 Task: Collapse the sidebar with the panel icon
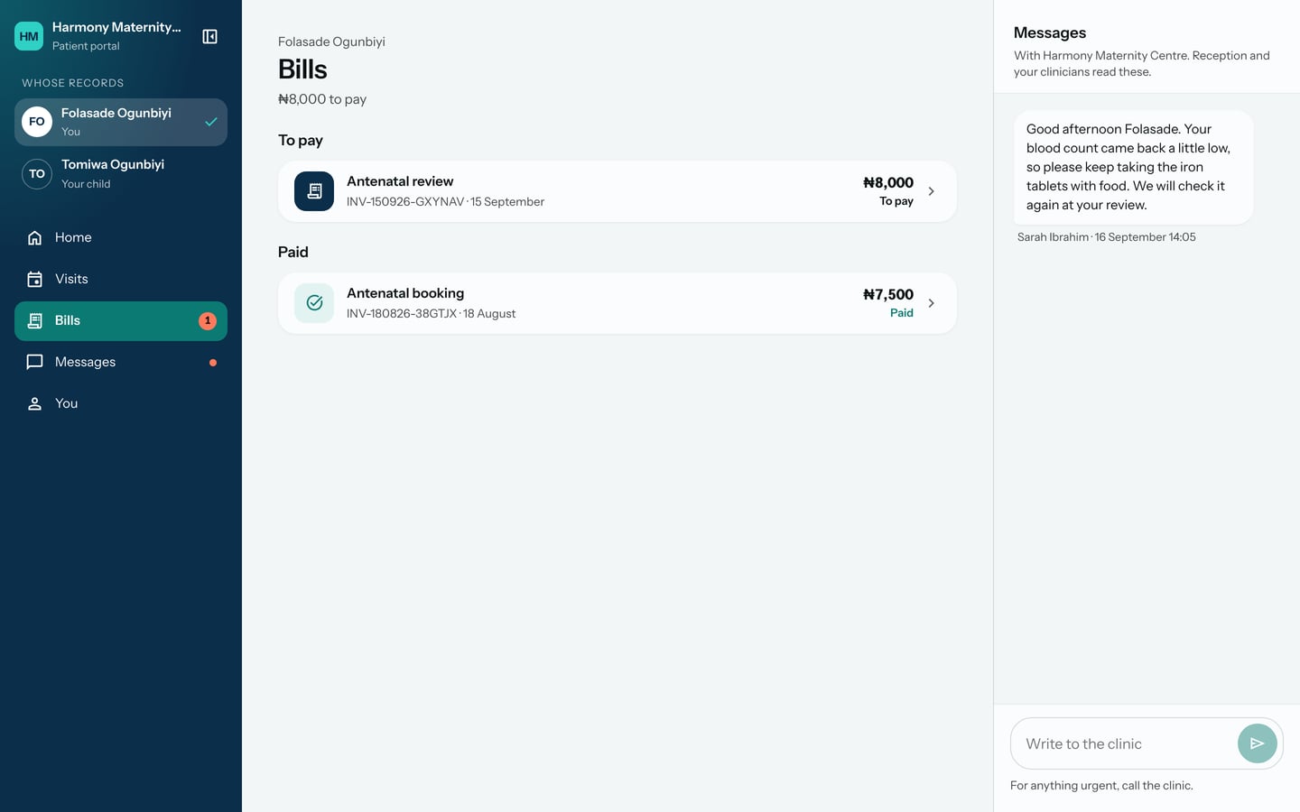pyautogui.click(x=209, y=36)
